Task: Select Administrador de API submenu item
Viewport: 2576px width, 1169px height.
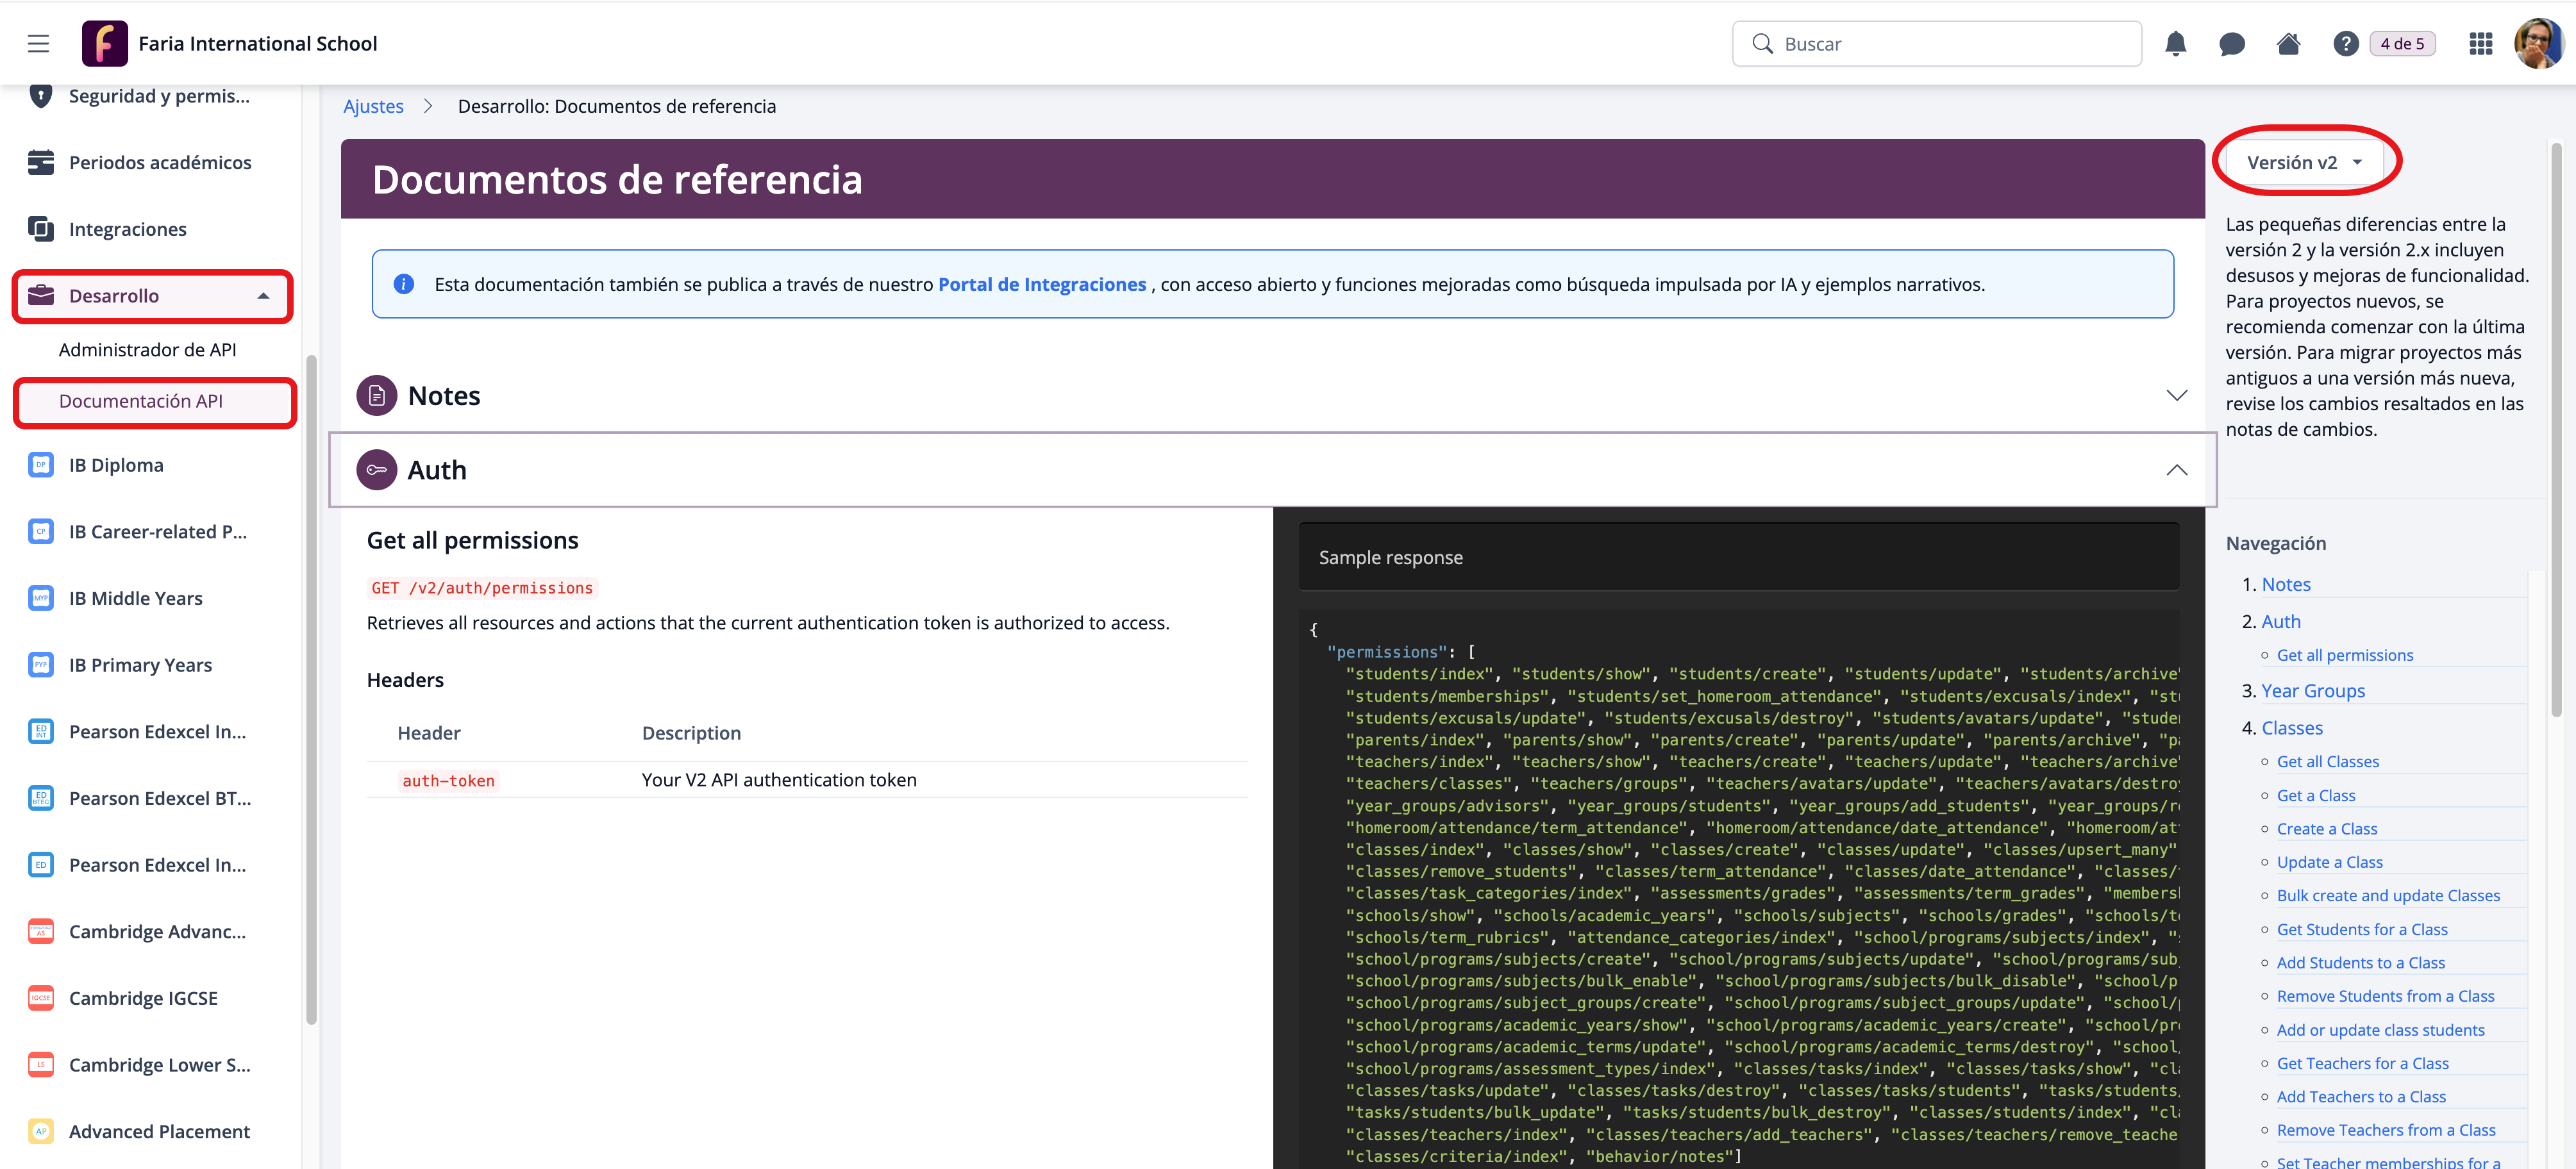Action: point(147,350)
